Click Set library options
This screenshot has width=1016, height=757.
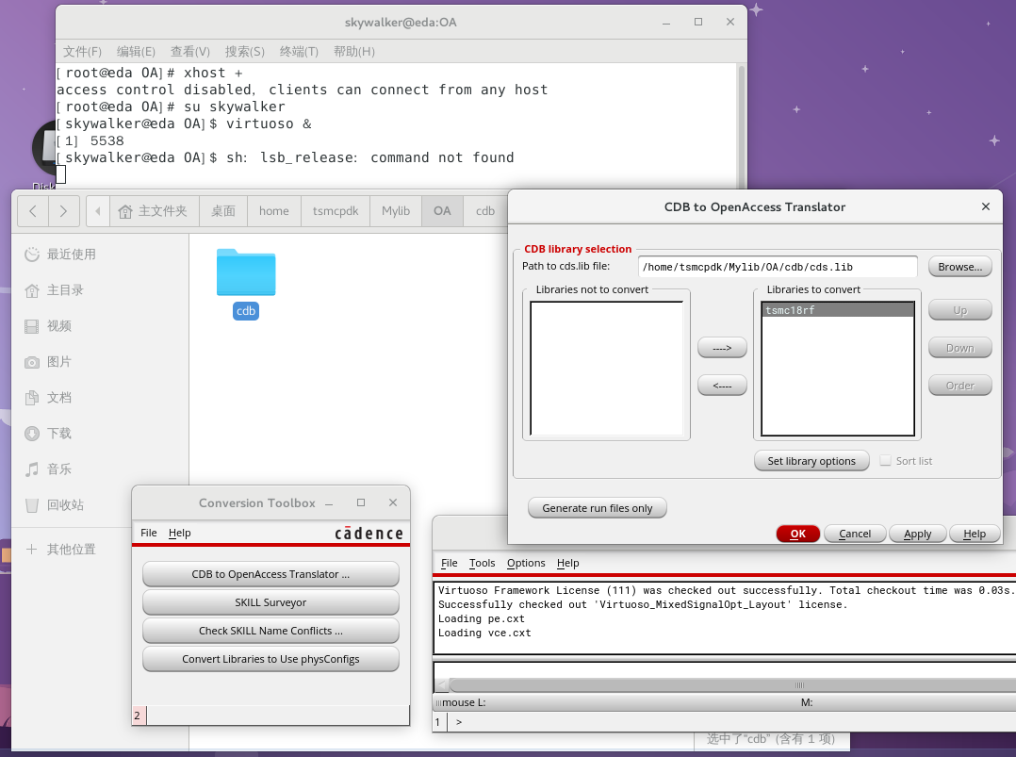(x=811, y=461)
